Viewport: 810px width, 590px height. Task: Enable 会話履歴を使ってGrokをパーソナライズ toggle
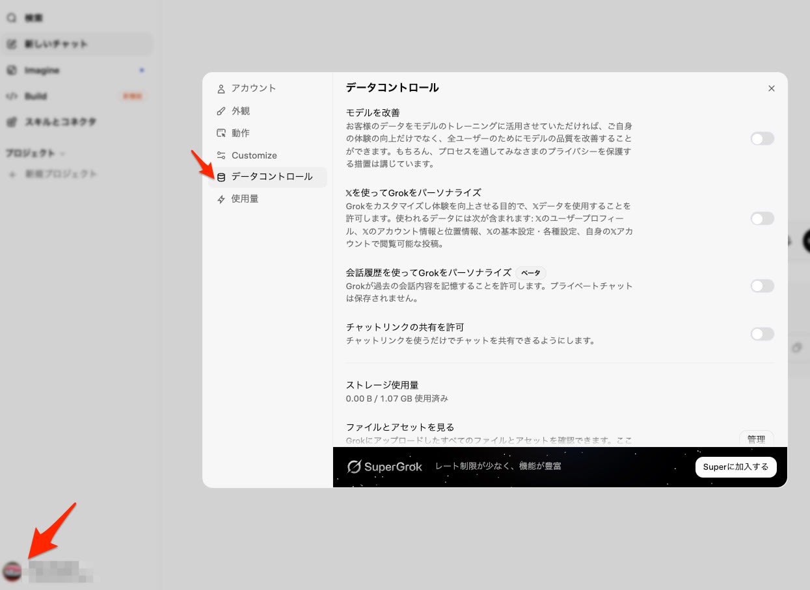(763, 286)
